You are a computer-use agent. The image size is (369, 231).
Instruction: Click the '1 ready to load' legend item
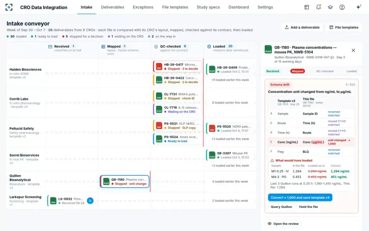click(44, 36)
